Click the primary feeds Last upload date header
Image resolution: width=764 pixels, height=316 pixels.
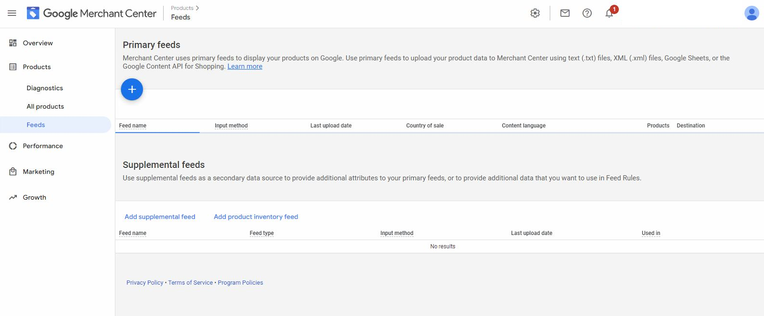click(331, 125)
